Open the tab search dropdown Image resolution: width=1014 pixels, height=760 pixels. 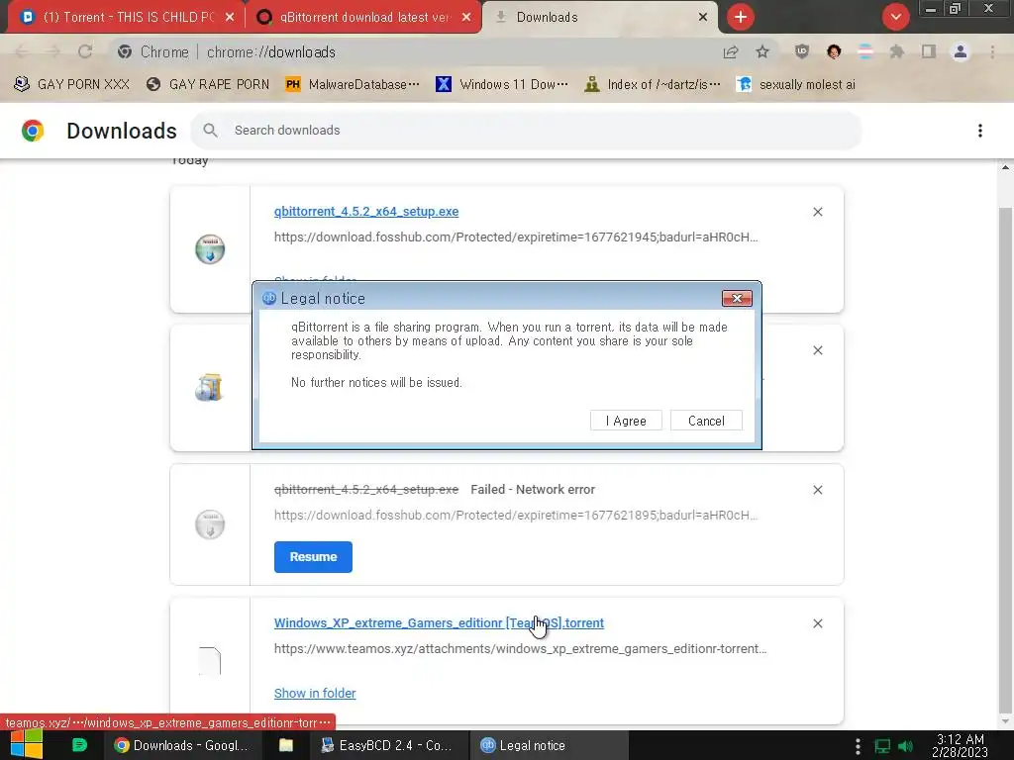click(x=895, y=17)
